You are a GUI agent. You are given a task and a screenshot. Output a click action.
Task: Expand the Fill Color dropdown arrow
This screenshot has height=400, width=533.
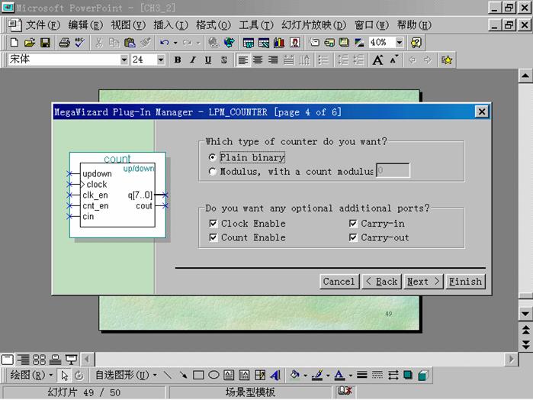[x=305, y=376]
